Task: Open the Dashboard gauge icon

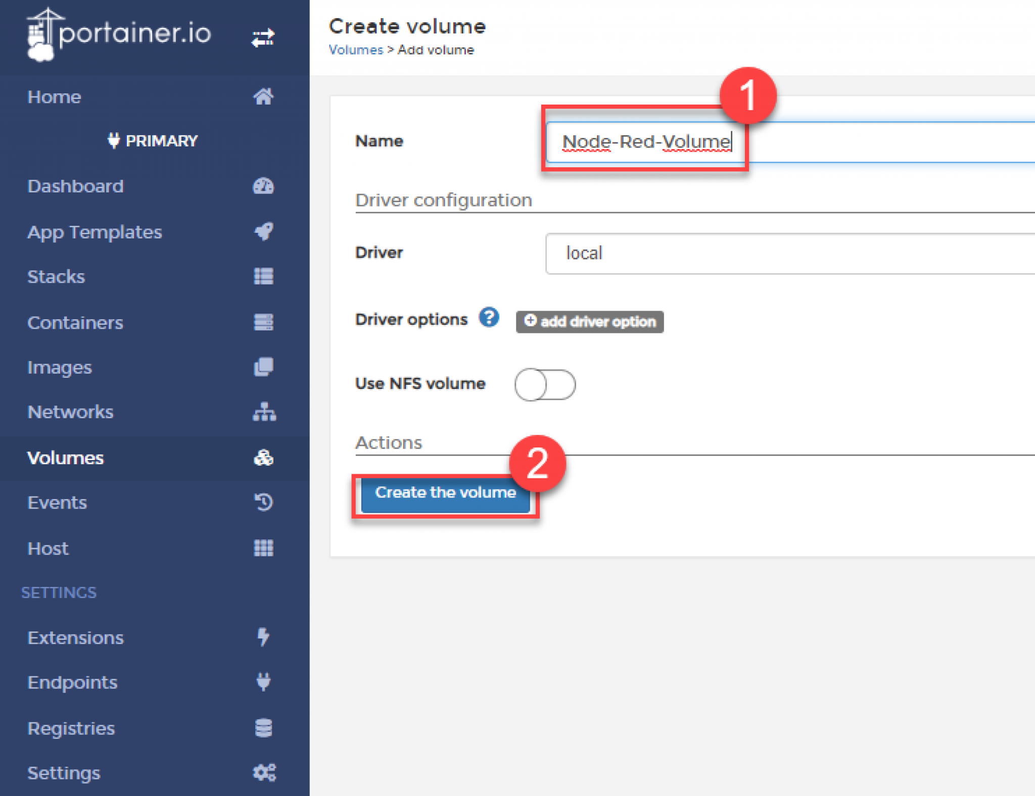Action: [x=264, y=186]
